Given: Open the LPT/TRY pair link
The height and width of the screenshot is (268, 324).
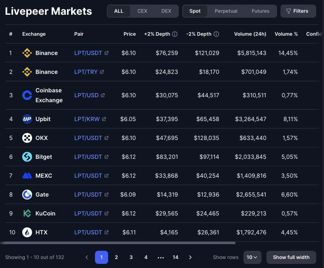Looking at the screenshot, I should [86, 72].
